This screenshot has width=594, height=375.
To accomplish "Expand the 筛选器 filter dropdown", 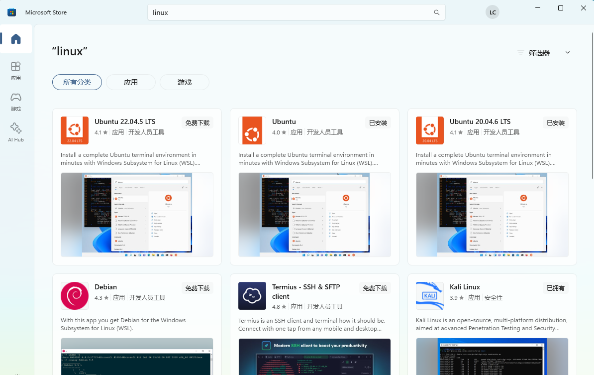I will pos(543,52).
